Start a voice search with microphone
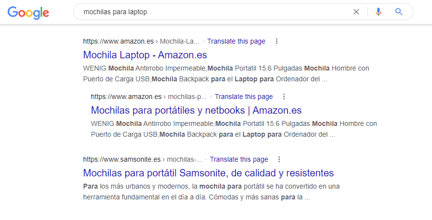This screenshot has width=432, height=220. 378,12
